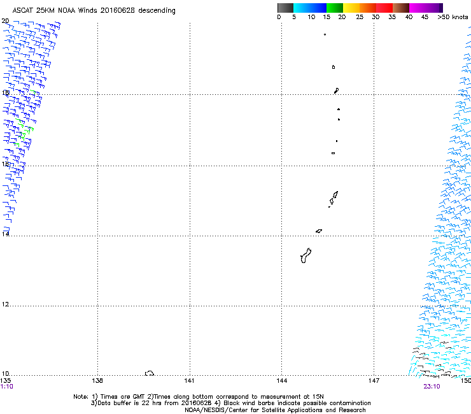Click the yellow 20–25 knots legend segment
471x414 pixels.
coord(351,8)
